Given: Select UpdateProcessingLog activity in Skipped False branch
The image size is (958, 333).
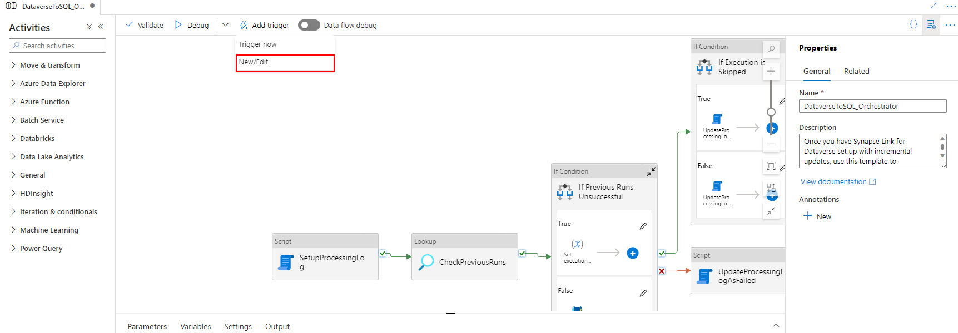Looking at the screenshot, I should [x=717, y=194].
